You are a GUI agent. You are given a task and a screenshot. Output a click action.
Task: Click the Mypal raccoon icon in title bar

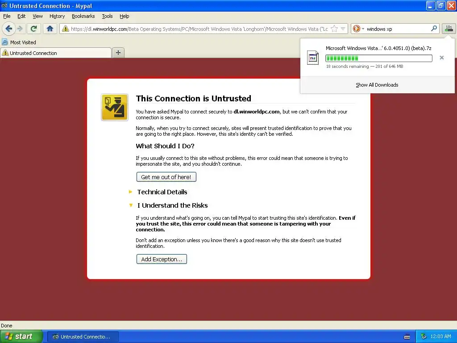4,5
